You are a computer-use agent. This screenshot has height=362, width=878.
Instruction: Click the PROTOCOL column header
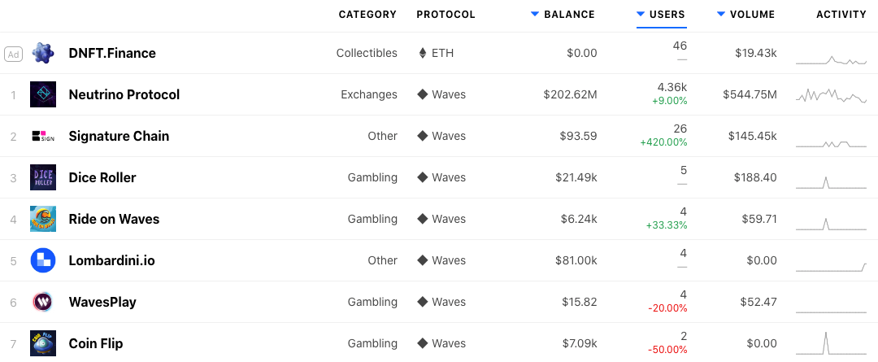(x=446, y=15)
